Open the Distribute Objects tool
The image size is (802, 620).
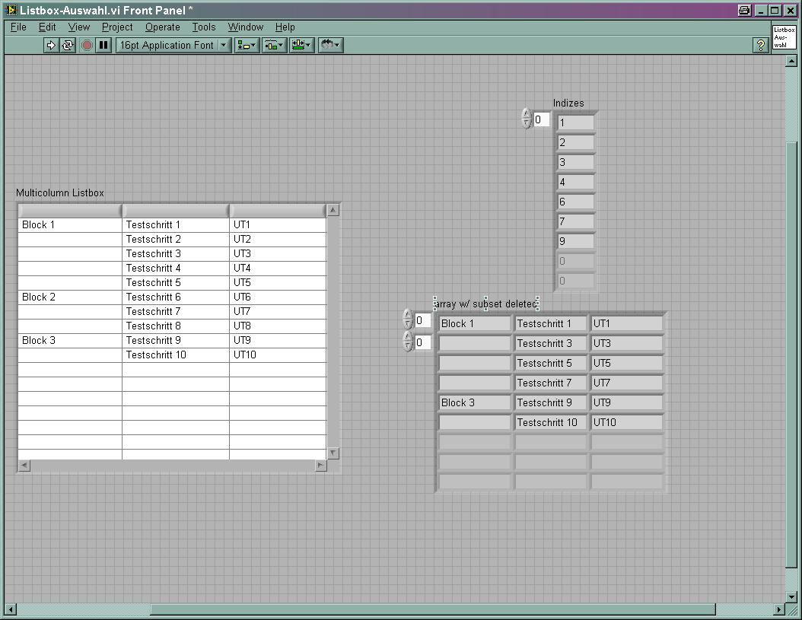274,45
